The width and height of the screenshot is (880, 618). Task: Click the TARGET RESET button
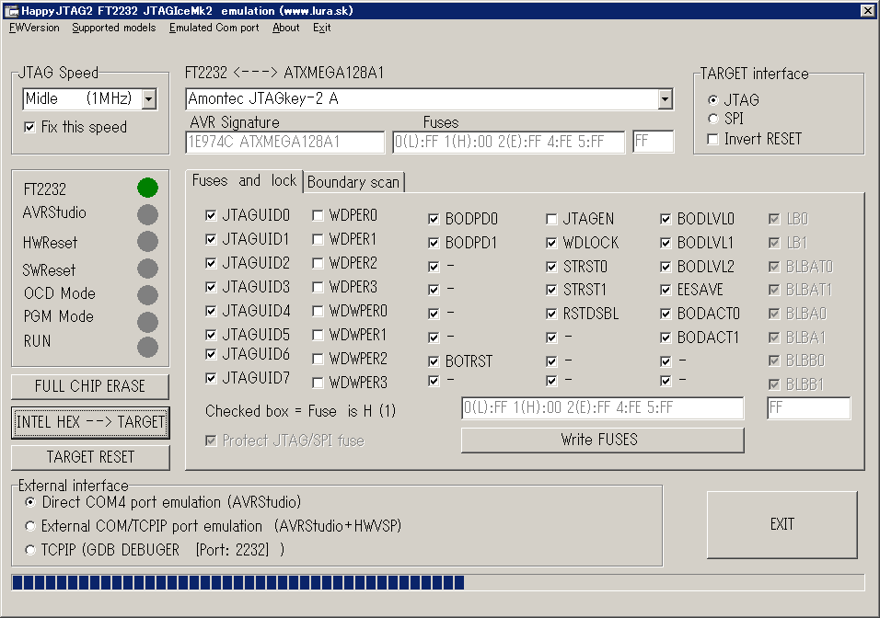[x=90, y=457]
